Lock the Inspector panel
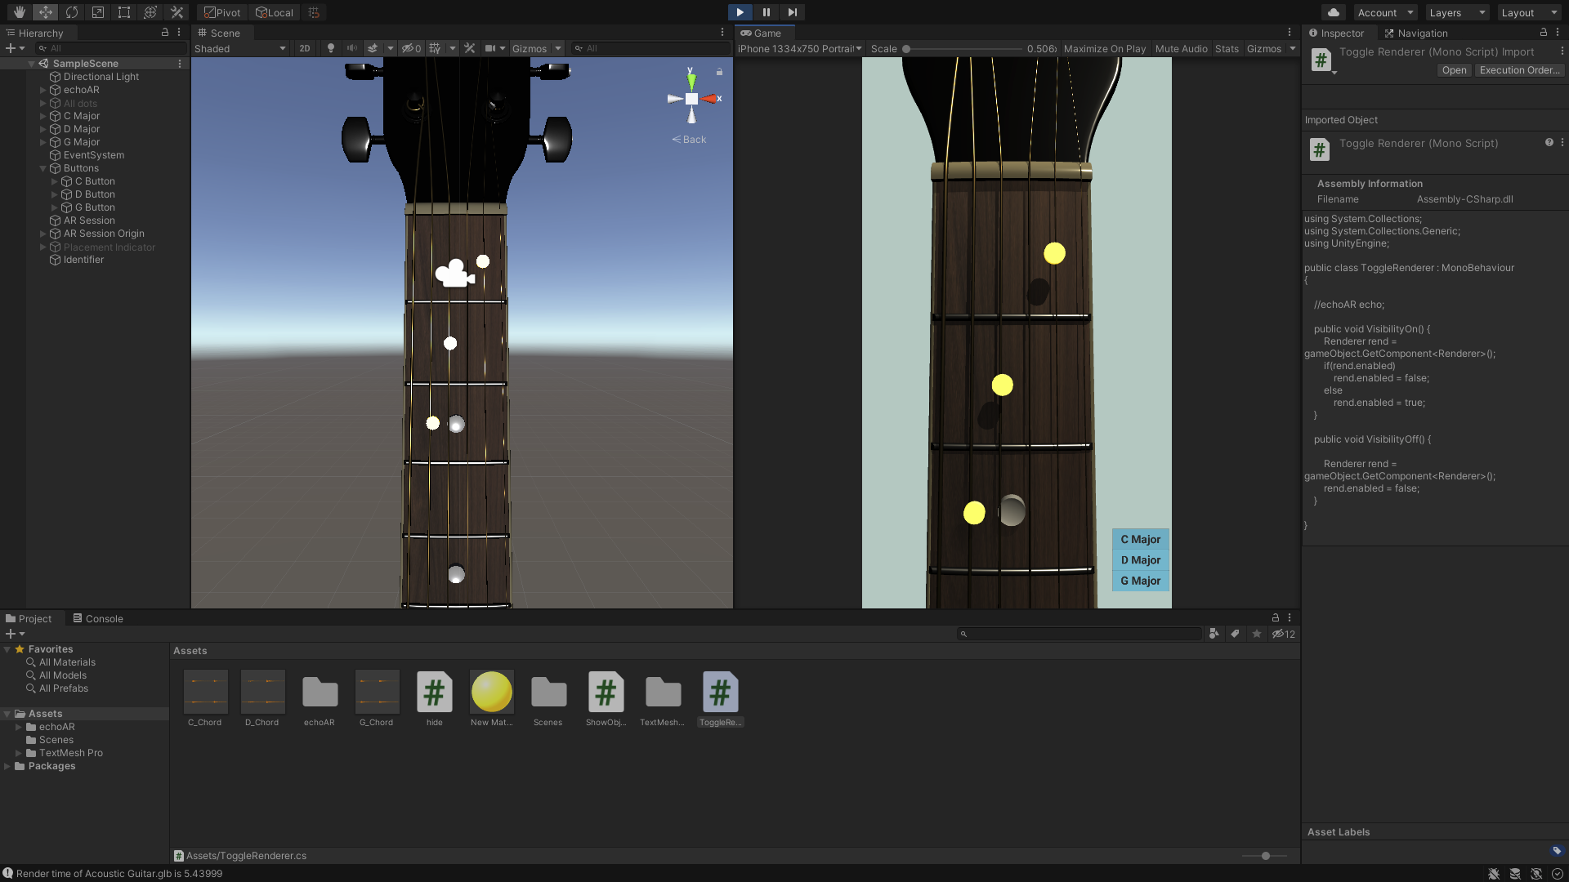 click(1544, 33)
